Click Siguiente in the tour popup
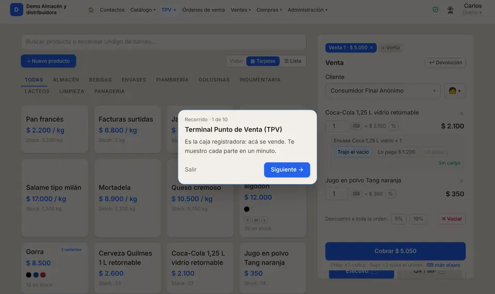 click(x=287, y=170)
